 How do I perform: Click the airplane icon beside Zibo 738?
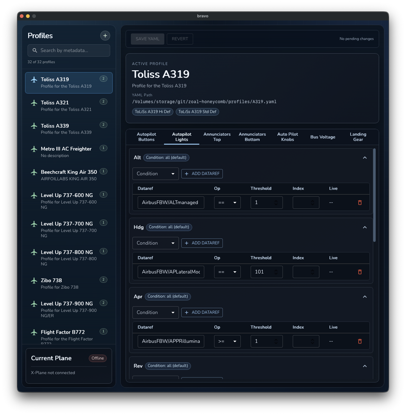point(34,281)
